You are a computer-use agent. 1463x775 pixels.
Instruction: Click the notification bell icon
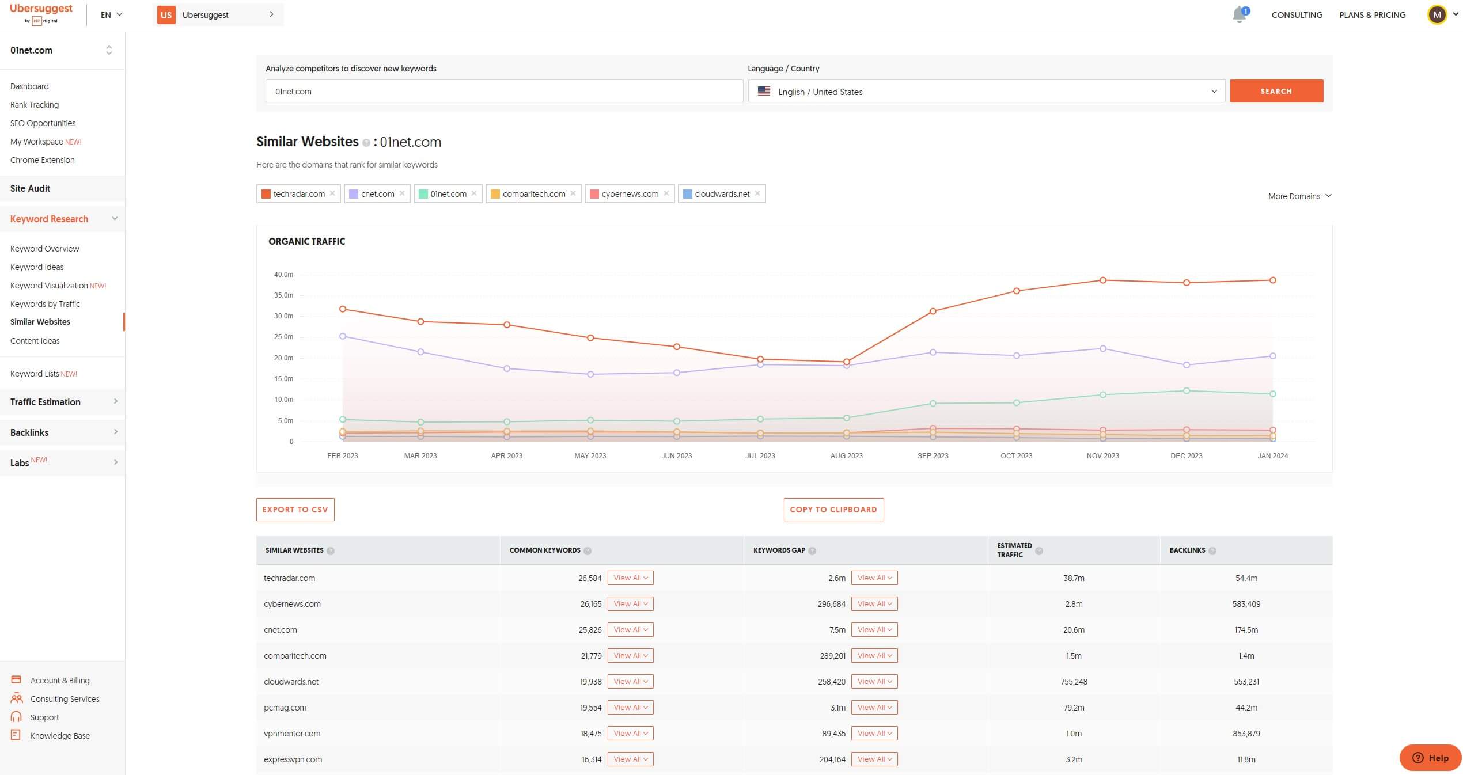click(1240, 14)
